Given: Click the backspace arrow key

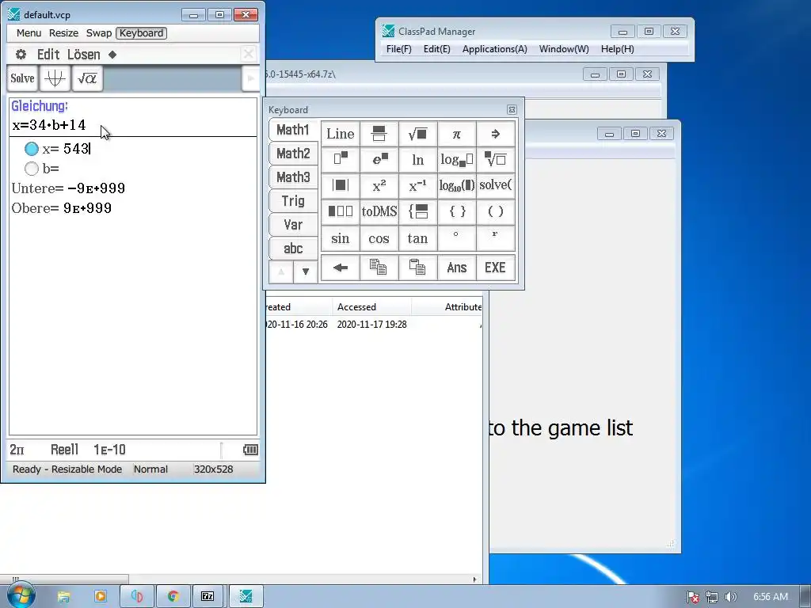Looking at the screenshot, I should click(341, 268).
